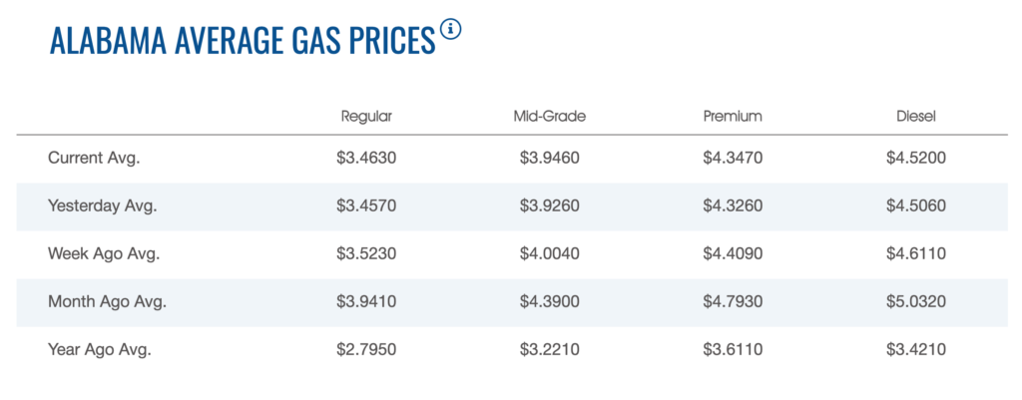The width and height of the screenshot is (1022, 400).
Task: Click week ago premium price $4.4090
Action: 733,254
